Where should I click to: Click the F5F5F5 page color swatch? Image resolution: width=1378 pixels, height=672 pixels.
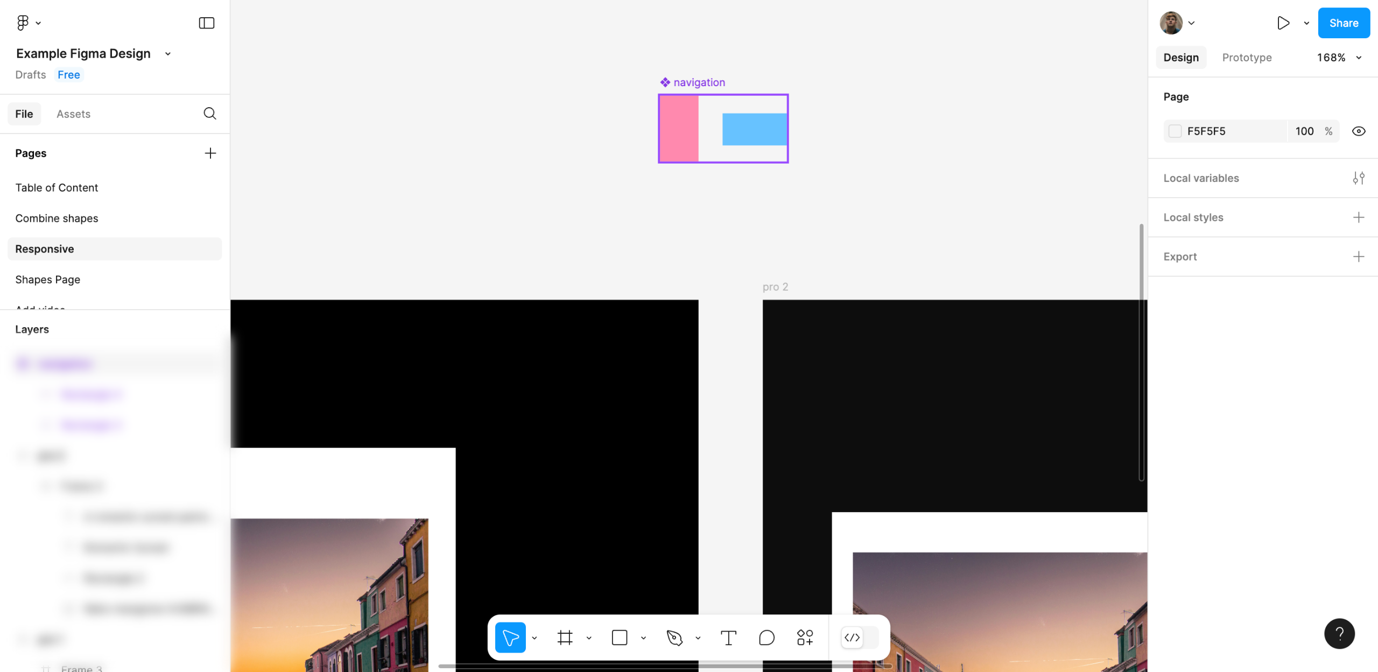(1175, 131)
